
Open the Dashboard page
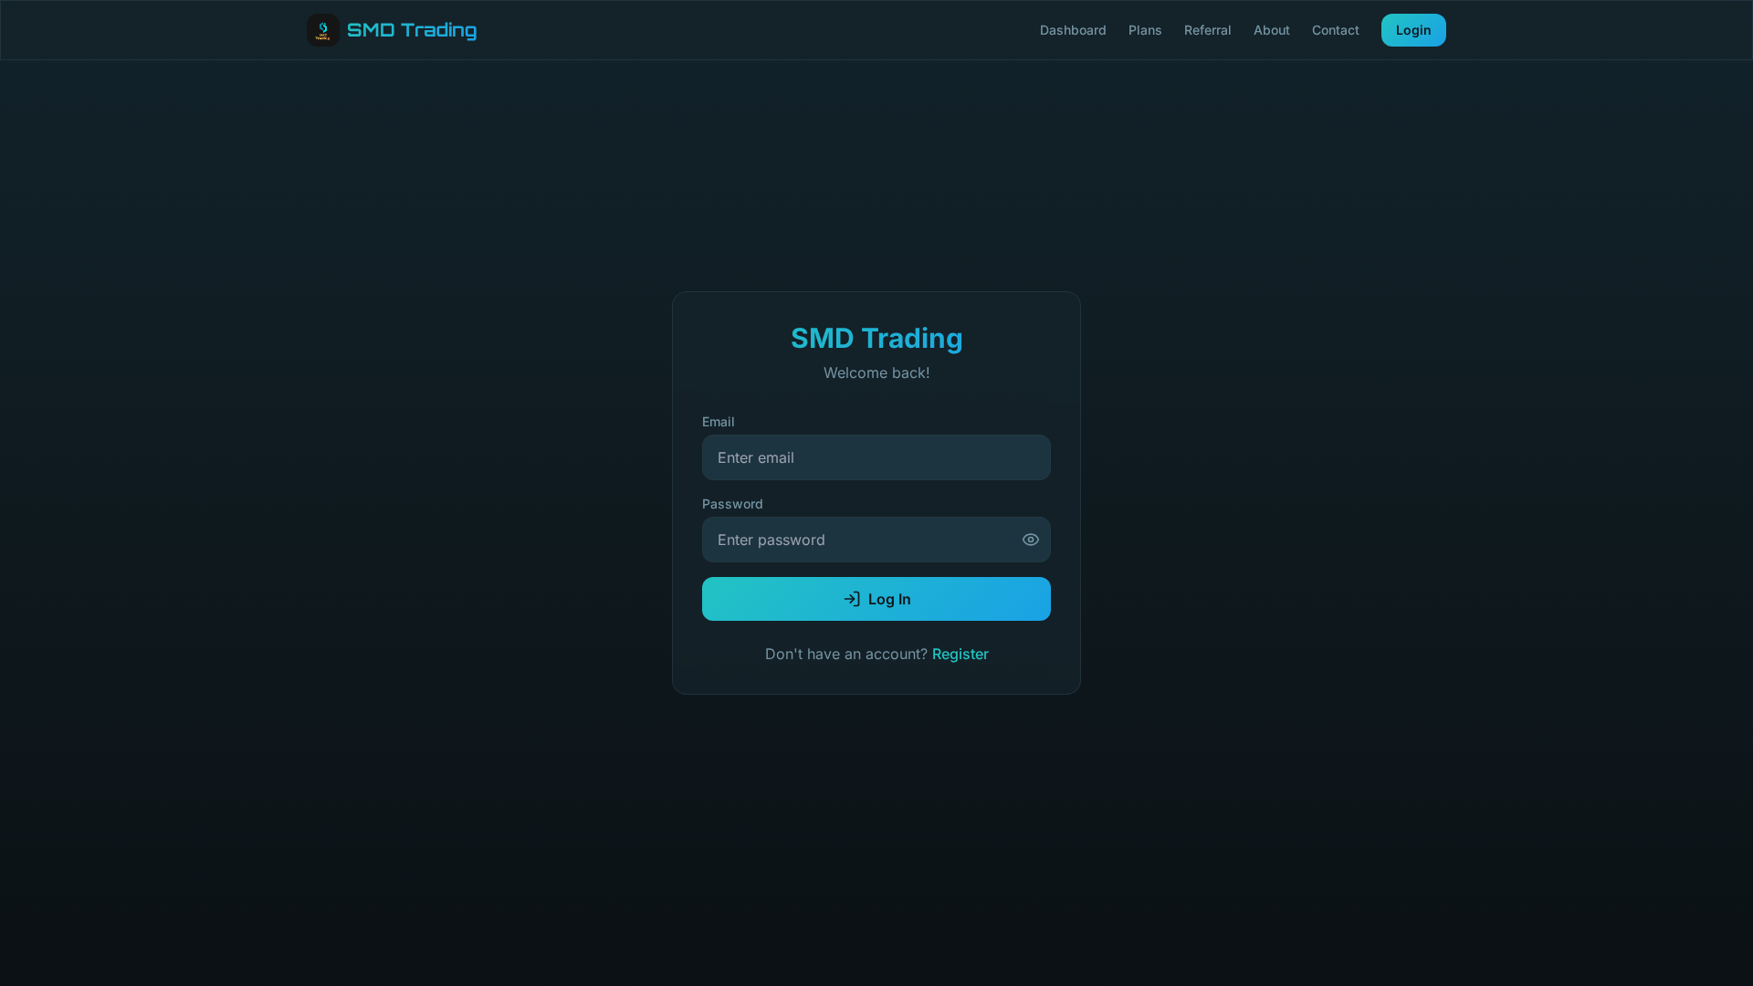(x=1073, y=30)
